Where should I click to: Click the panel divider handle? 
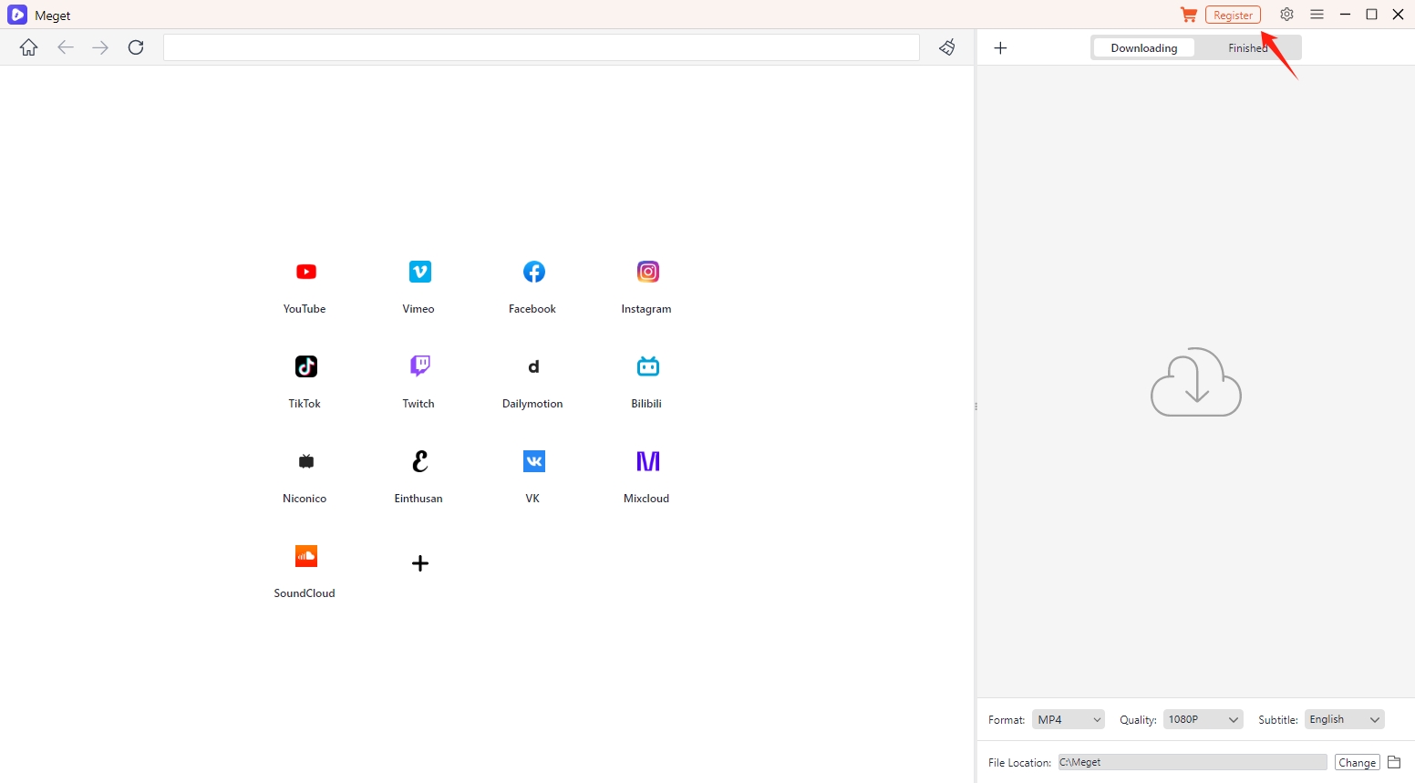(x=976, y=407)
